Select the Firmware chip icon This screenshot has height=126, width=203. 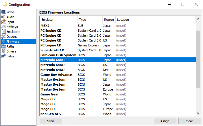tap(4, 41)
